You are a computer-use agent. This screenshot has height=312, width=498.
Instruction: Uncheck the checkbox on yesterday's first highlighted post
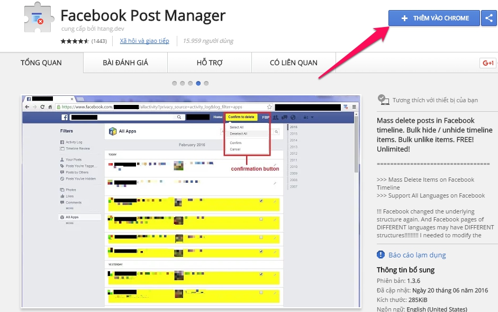tap(261, 273)
